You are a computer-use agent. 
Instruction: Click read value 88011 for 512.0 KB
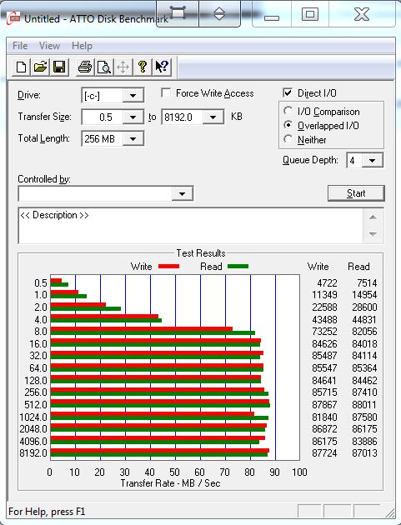[364, 404]
